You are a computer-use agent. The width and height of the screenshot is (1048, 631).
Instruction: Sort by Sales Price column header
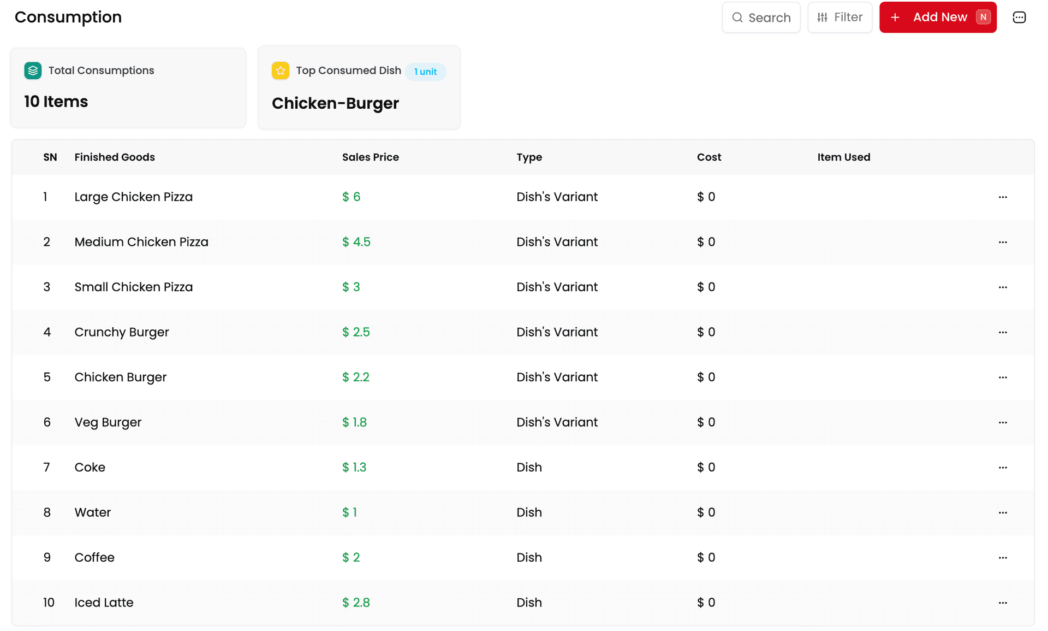(x=370, y=157)
